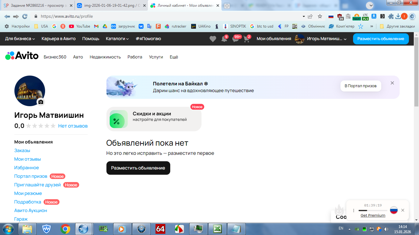Click the address bar URL field
The height and width of the screenshot is (235, 419).
pyautogui.click(x=170, y=16)
